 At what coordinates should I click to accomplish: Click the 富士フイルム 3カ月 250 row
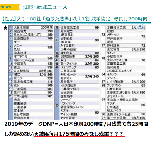pyautogui.click(x=77, y=64)
